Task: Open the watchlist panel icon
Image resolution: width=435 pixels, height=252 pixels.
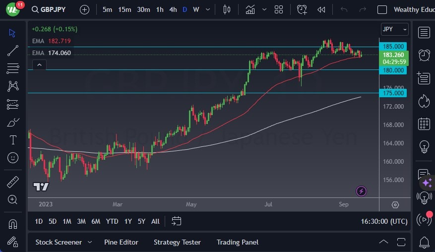Action: coord(424,33)
